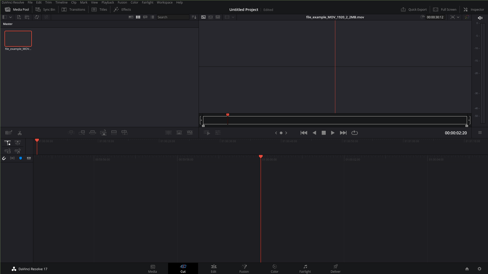
Task: Switch to the Deliver page
Action: 336,268
